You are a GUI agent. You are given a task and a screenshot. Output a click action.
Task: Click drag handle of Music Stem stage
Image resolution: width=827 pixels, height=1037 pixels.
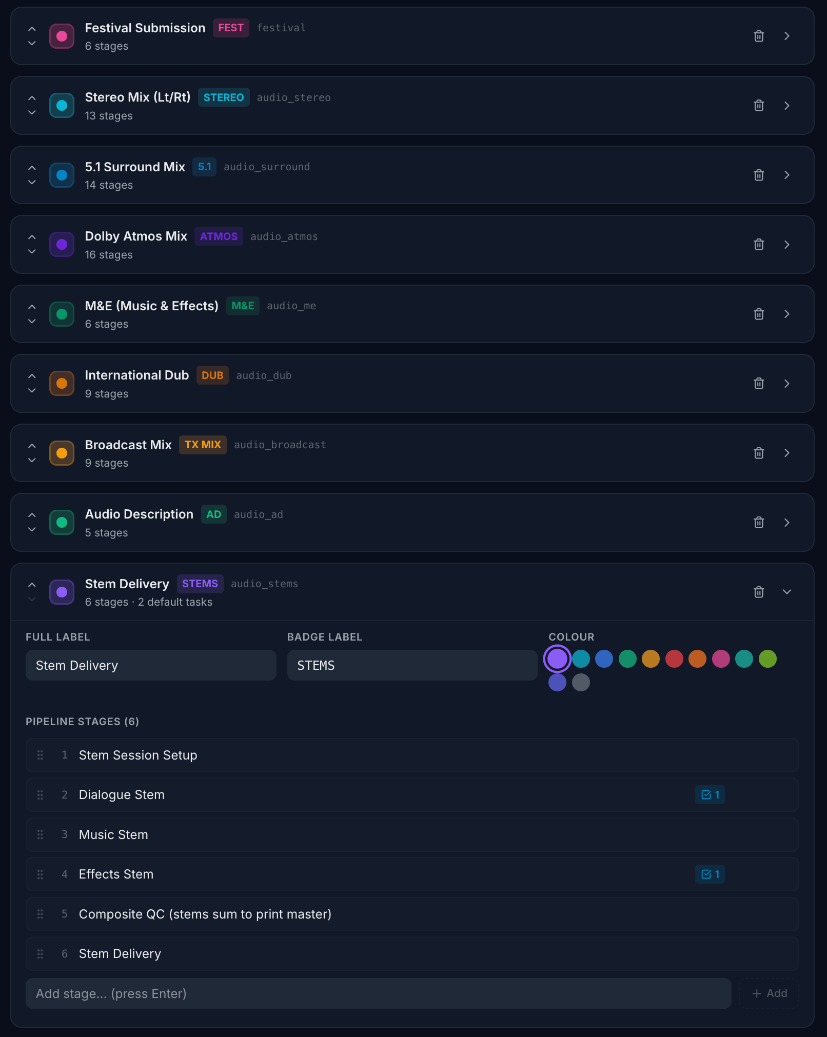[x=40, y=834]
